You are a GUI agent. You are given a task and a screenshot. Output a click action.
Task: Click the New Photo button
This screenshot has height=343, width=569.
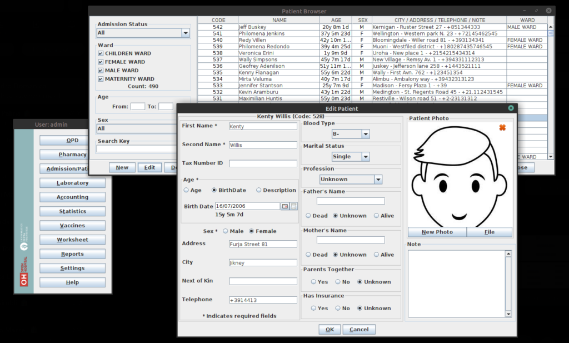click(x=437, y=232)
